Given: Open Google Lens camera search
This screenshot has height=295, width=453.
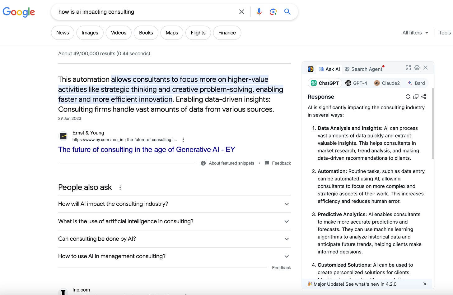Looking at the screenshot, I should point(273,12).
